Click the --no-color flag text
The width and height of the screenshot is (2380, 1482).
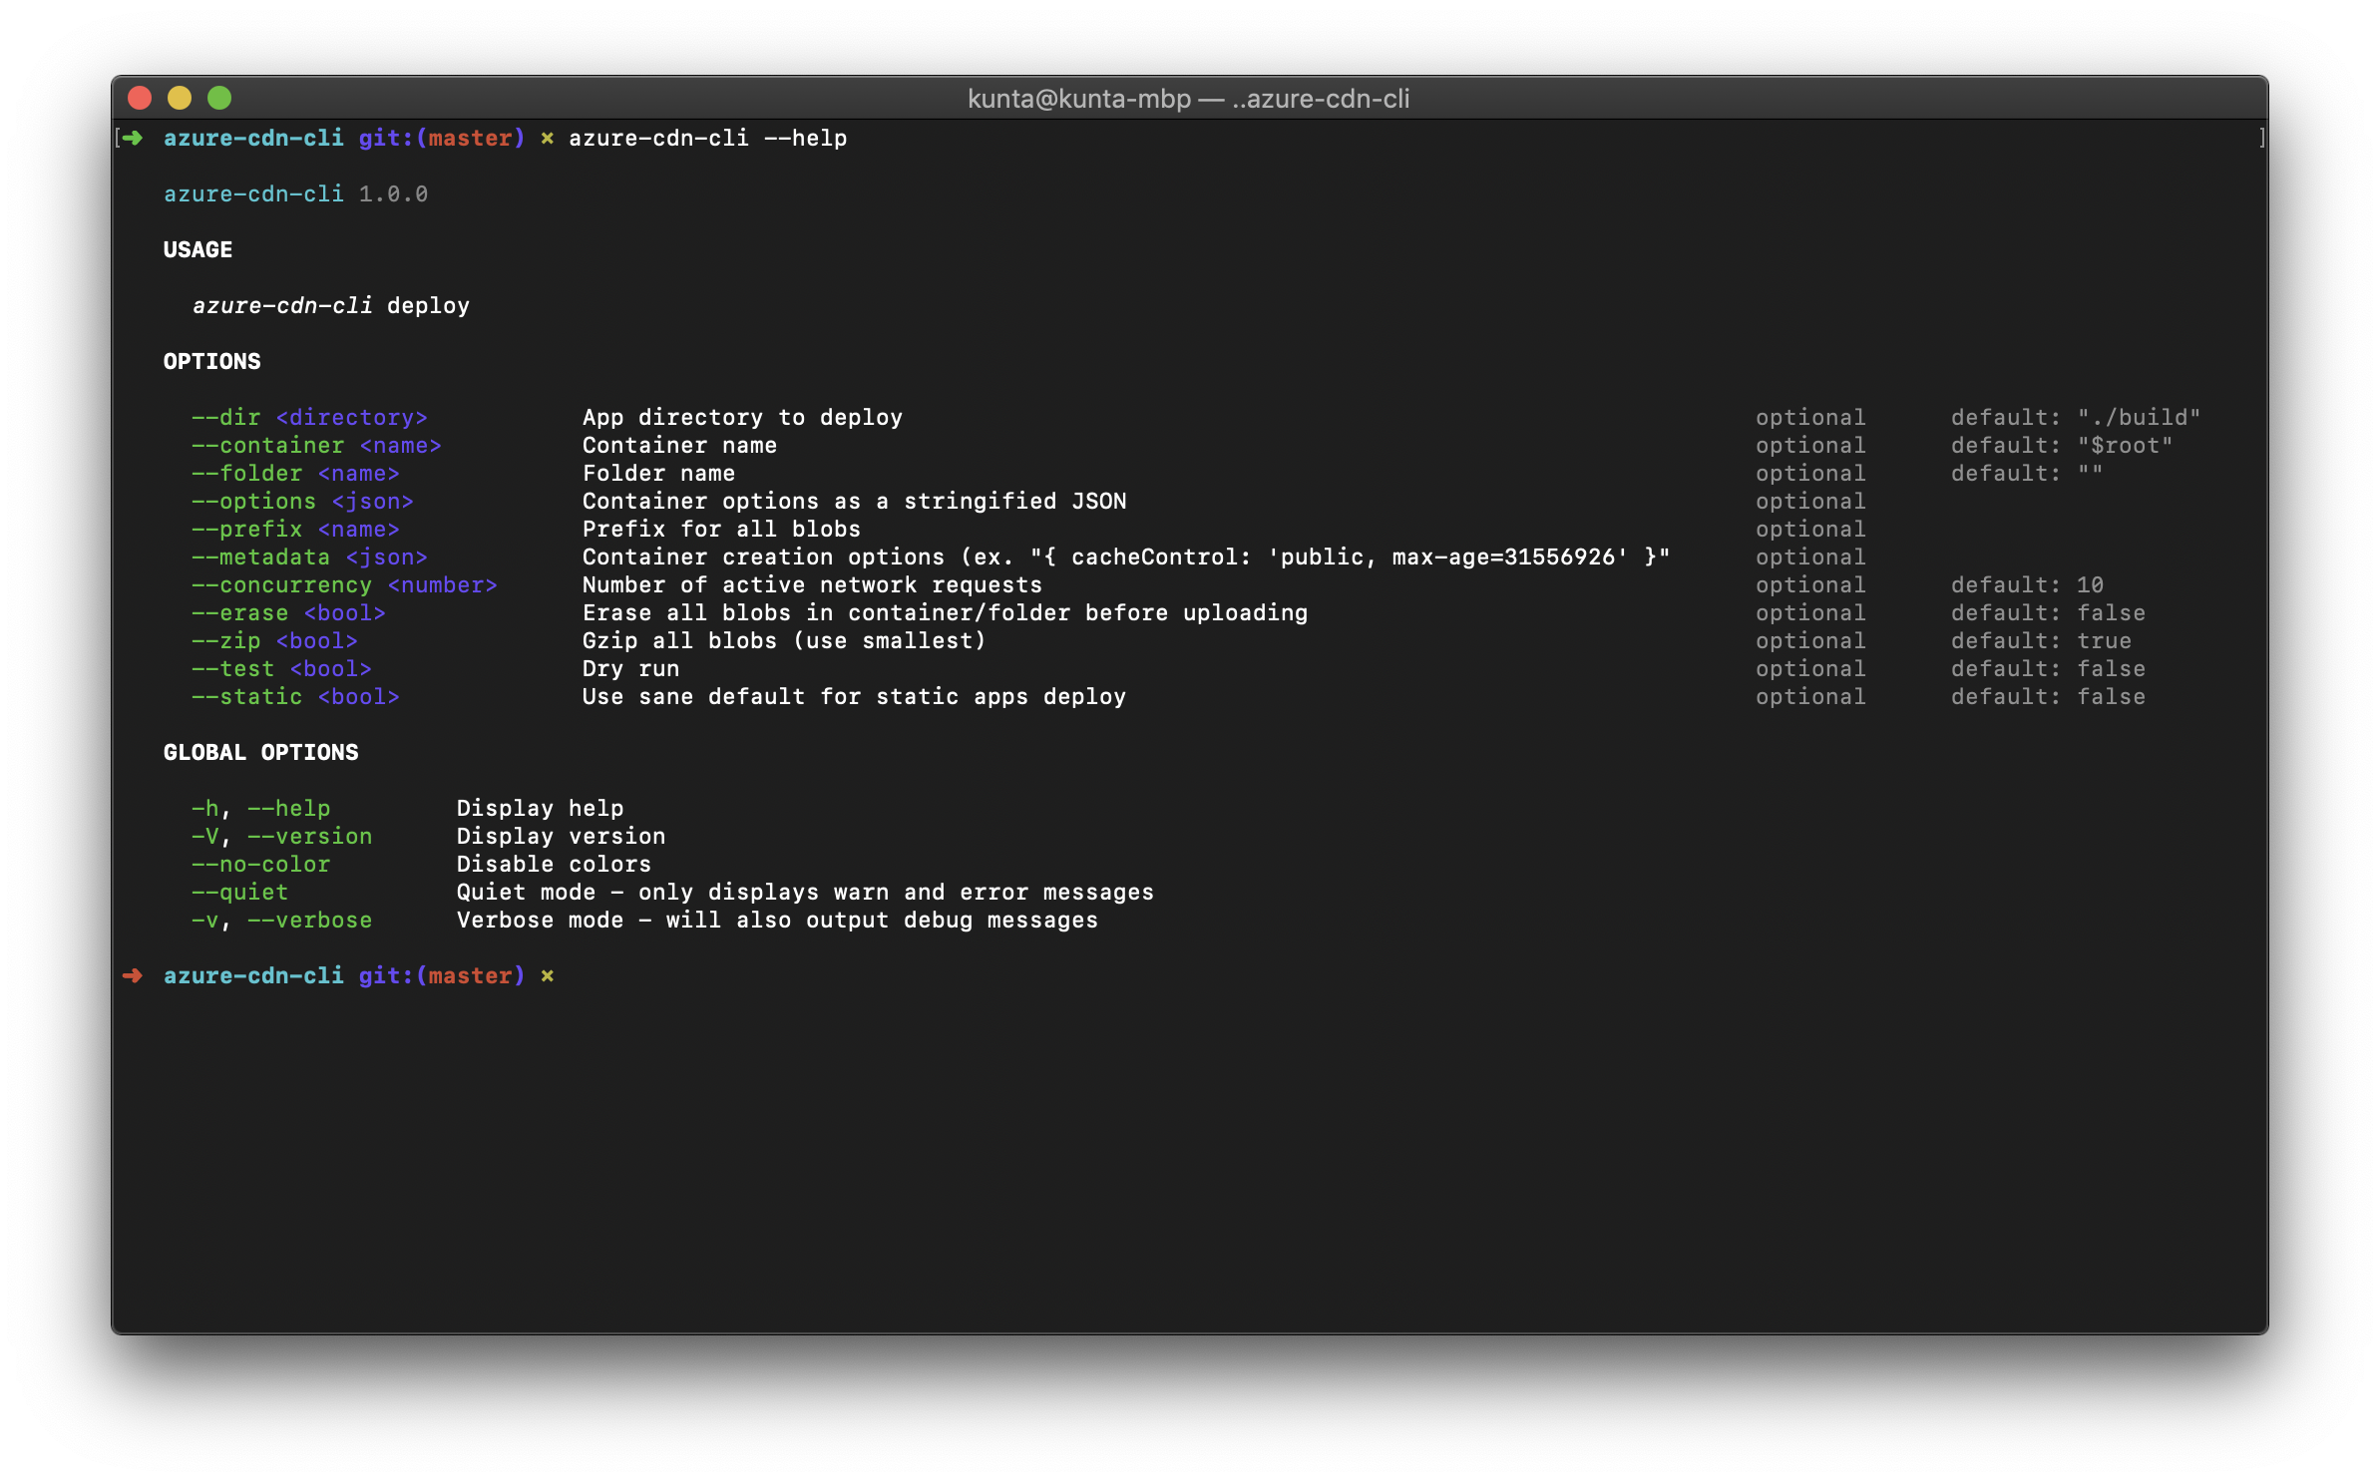[260, 864]
